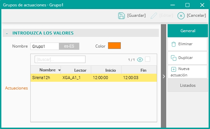
Task: Close the Grupos de actuaciones window
Action: [x=202, y=5]
